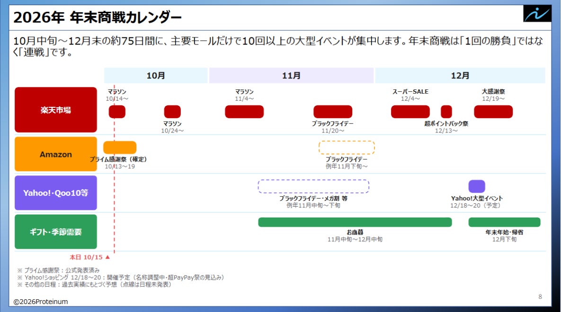The width and height of the screenshot is (561, 312).
Task: Click the long green お歳暮 bar
Action: [355, 222]
